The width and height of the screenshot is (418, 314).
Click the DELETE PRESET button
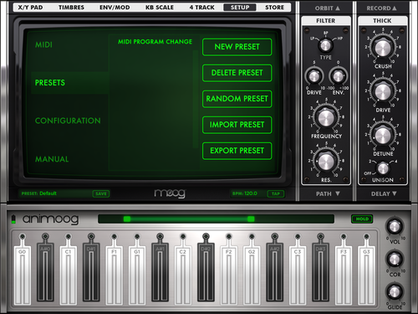click(237, 73)
